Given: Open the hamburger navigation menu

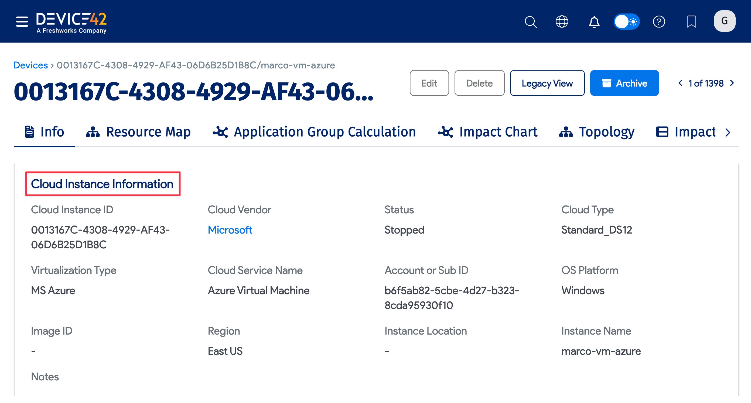Looking at the screenshot, I should pyautogui.click(x=22, y=21).
